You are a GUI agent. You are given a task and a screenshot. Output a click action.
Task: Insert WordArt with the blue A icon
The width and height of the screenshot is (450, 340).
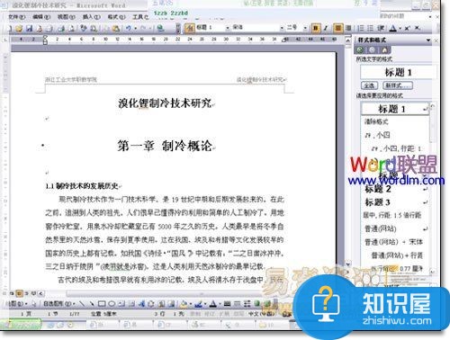pyautogui.click(x=142, y=304)
